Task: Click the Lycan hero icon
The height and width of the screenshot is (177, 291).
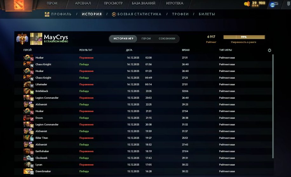Action: [x=28, y=165]
